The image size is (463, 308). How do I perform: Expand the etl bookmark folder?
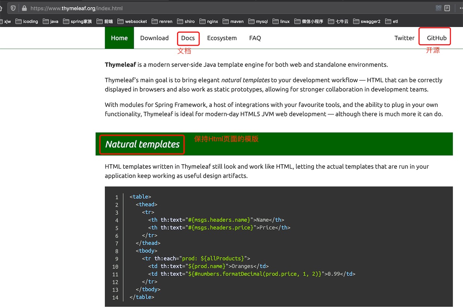coord(391,22)
